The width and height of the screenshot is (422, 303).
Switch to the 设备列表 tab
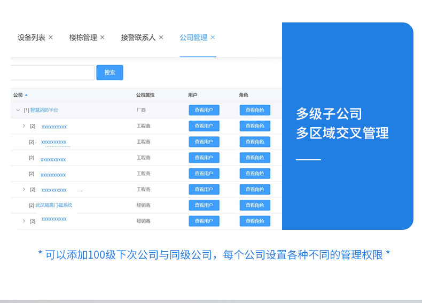(x=31, y=37)
